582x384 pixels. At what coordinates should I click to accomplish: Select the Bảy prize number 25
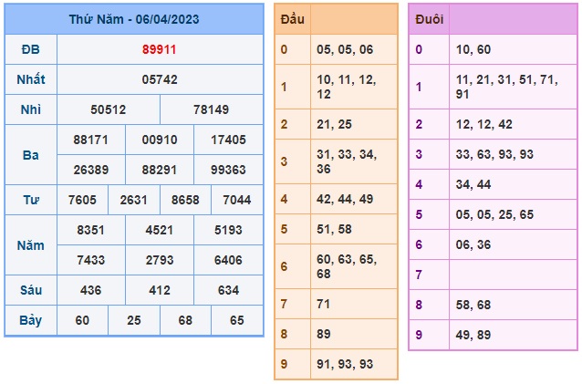pos(133,320)
